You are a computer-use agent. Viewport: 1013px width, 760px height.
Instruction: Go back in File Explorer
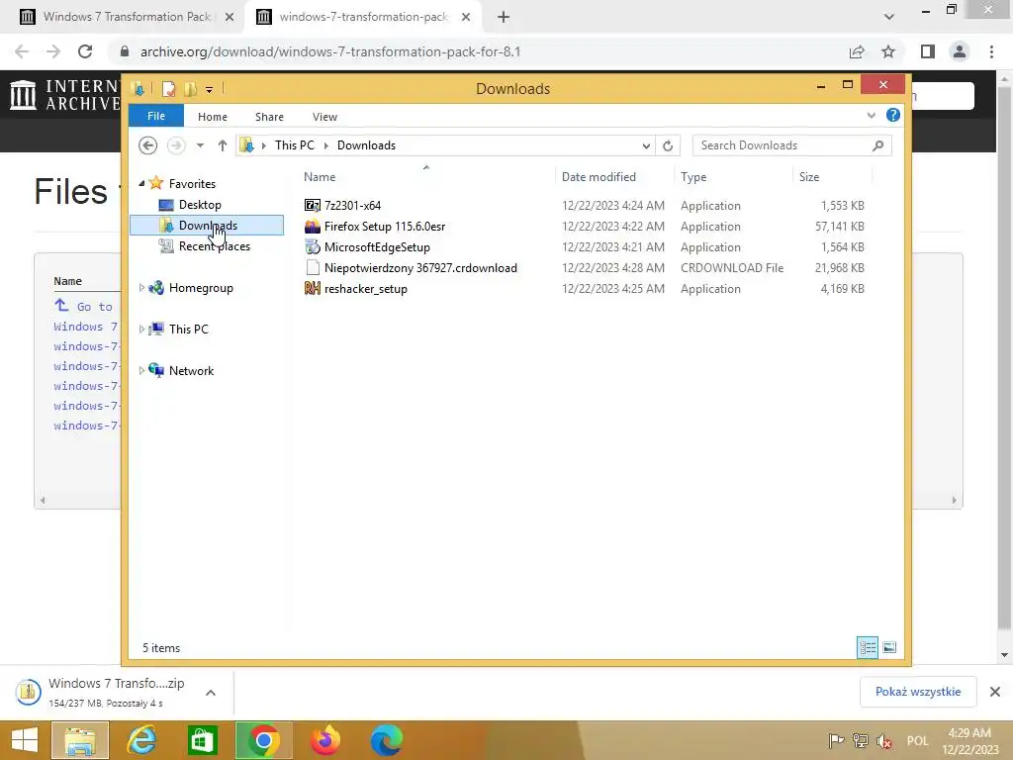pos(148,145)
